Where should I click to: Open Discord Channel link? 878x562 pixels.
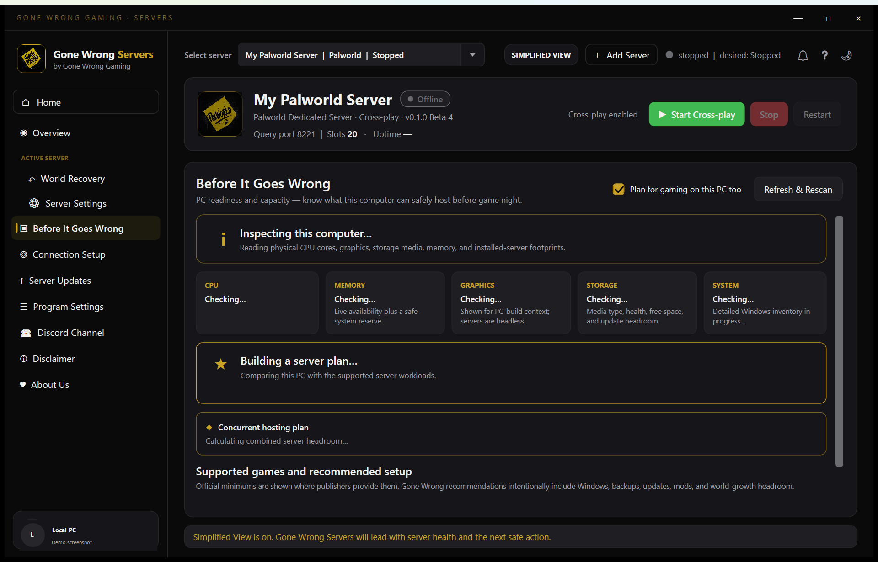click(86, 333)
